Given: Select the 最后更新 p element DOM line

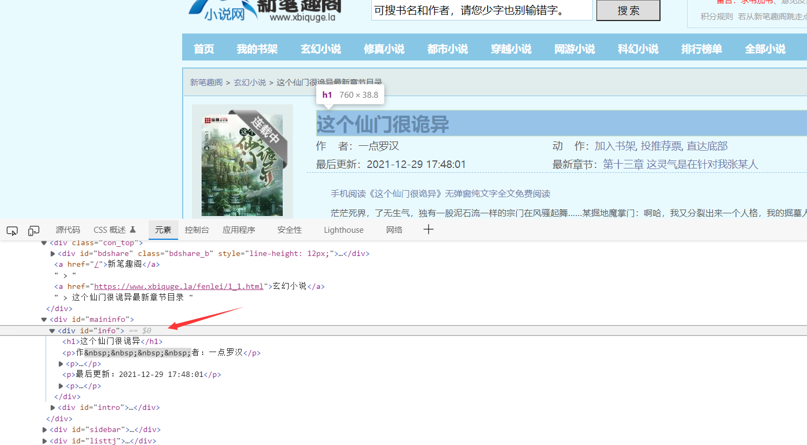Looking at the screenshot, I should pyautogui.click(x=142, y=374).
